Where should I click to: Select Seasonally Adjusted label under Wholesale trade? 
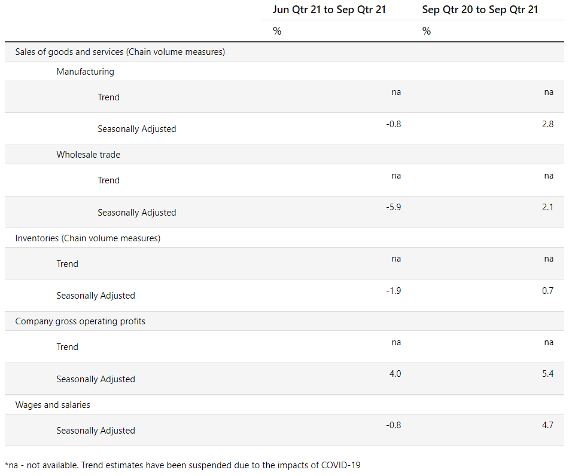pos(136,213)
